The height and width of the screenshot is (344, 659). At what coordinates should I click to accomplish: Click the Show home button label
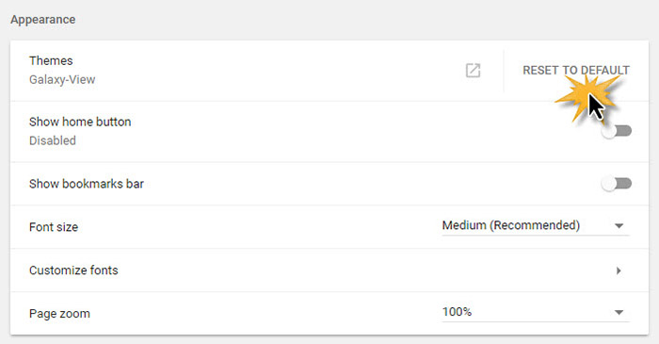point(80,122)
